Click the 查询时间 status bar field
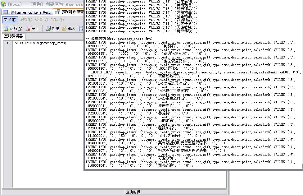Screen dimensions: 303x195 pos(133,192)
